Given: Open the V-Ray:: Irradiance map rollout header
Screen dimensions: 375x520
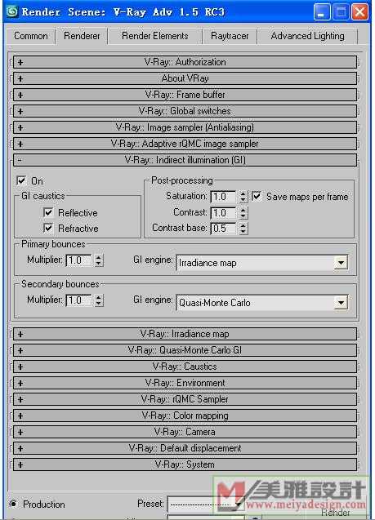Looking at the screenshot, I should click(185, 334).
